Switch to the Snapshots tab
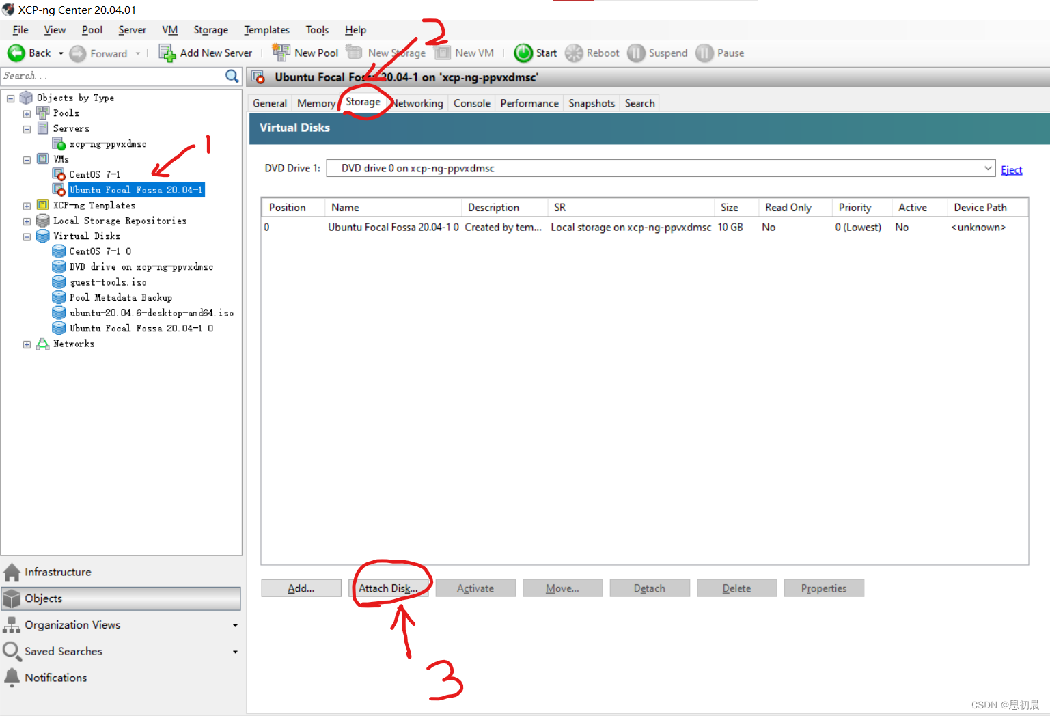The height and width of the screenshot is (716, 1050). click(592, 103)
